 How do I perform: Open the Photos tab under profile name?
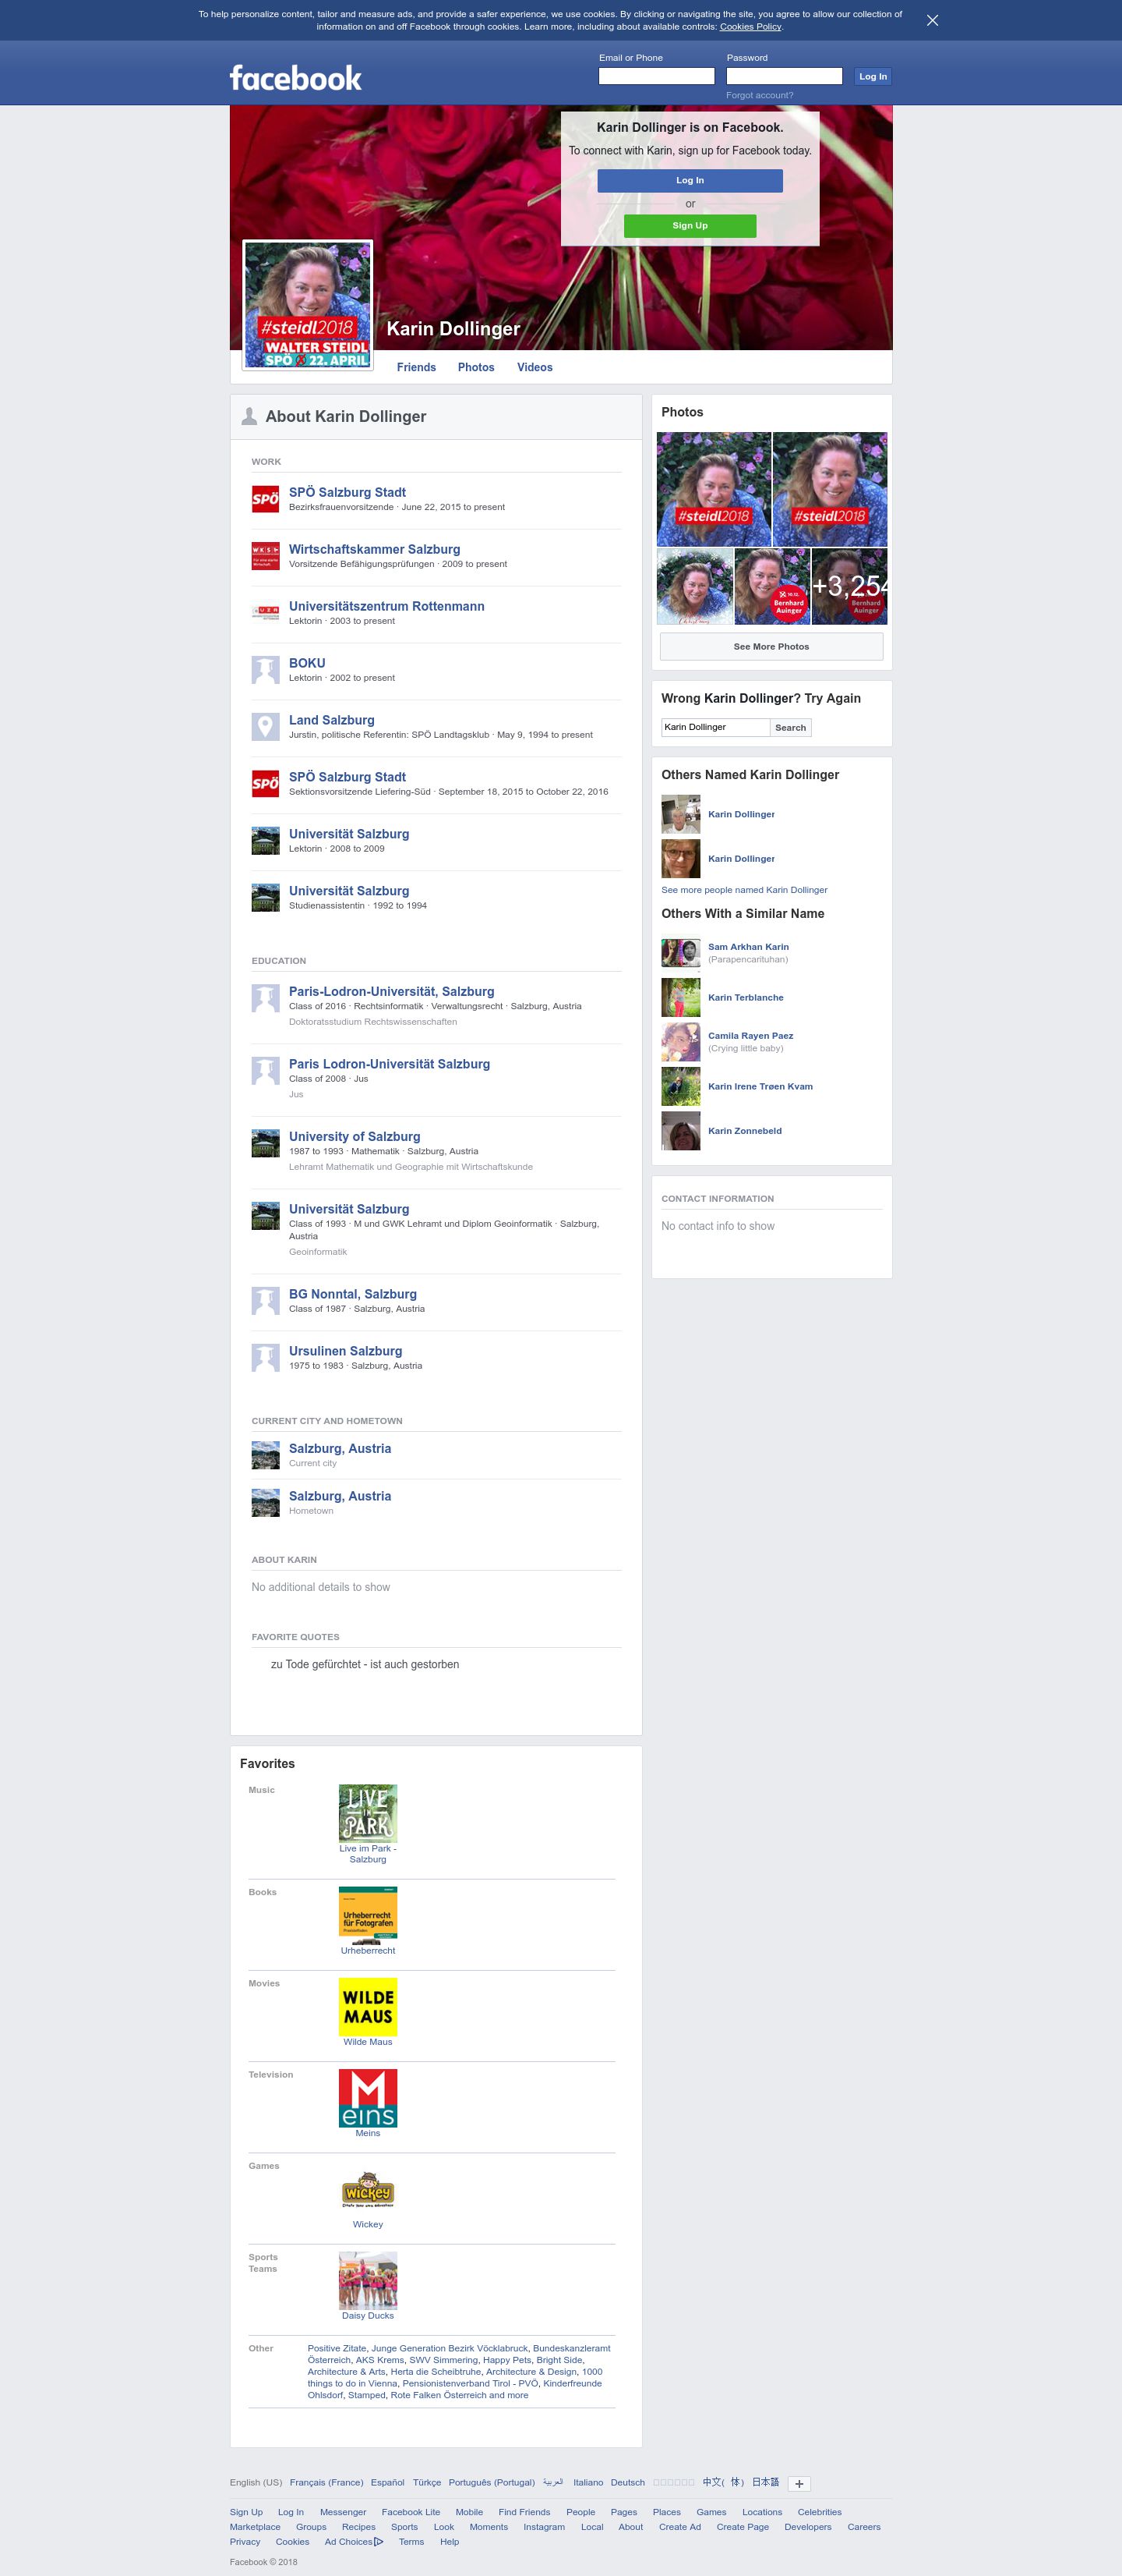pyautogui.click(x=475, y=367)
